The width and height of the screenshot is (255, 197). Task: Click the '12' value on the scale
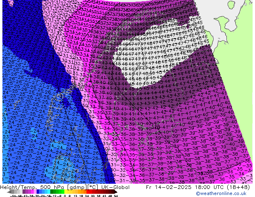[76, 196]
